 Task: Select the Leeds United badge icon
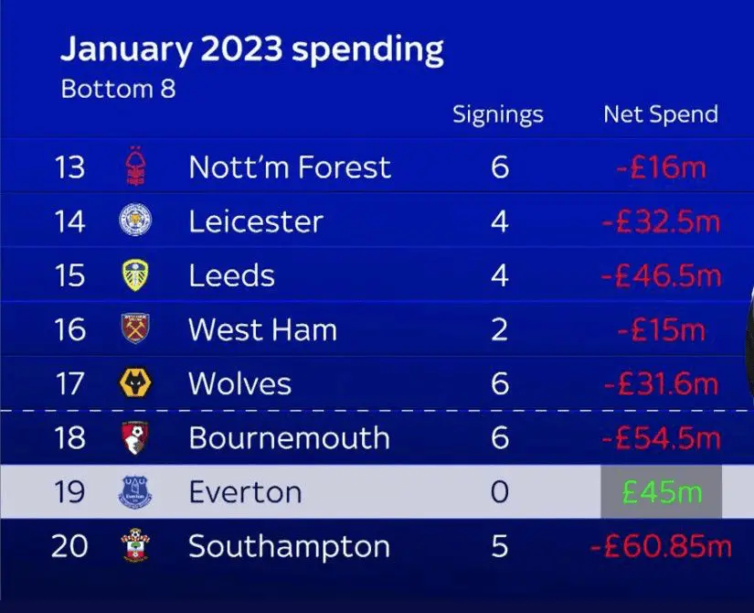pyautogui.click(x=135, y=275)
